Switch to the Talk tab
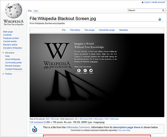Viewport: 167px width, 137px height. 36,11
